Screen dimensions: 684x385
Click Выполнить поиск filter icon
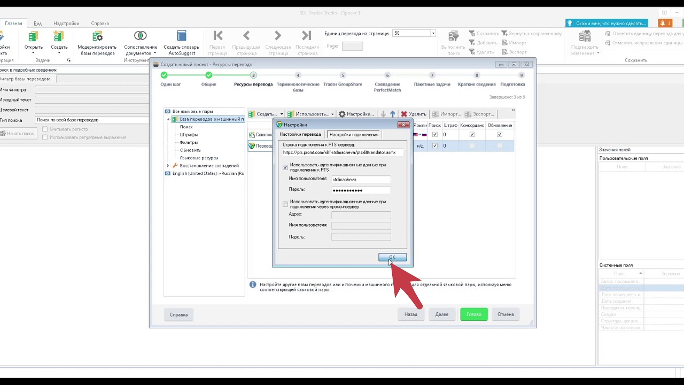coord(453,36)
